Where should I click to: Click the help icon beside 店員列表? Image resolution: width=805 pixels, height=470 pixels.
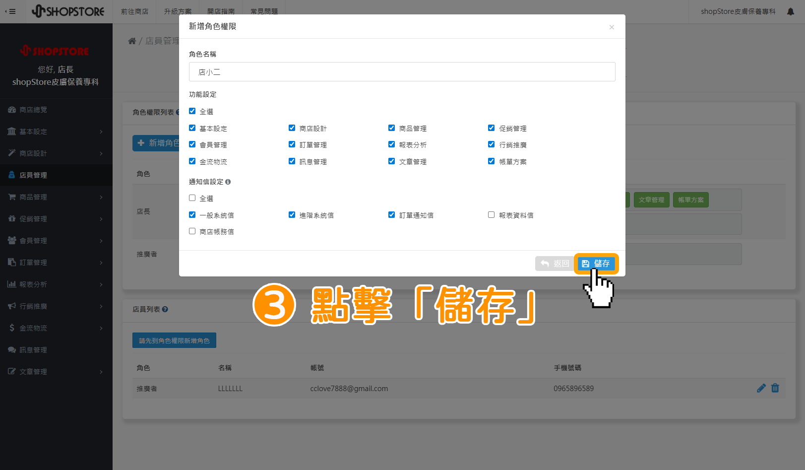165,309
